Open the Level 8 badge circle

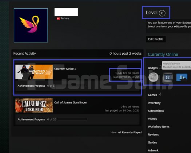click(x=162, y=13)
